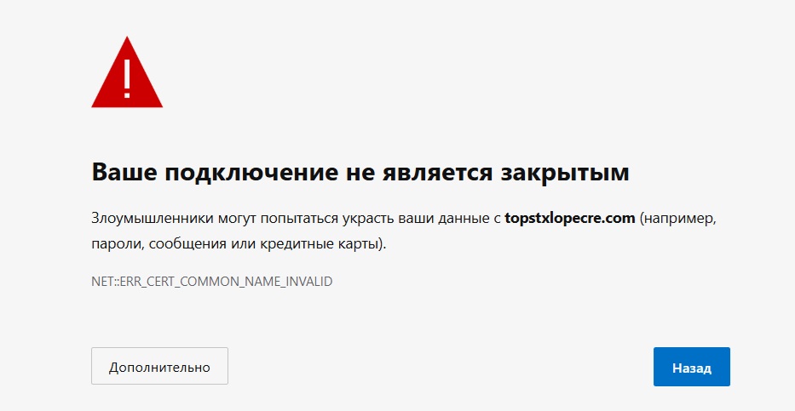Expand the NET::ERR_CERT_COMMON_NAME_INVALID error code details
The height and width of the screenshot is (411, 795).
(211, 281)
